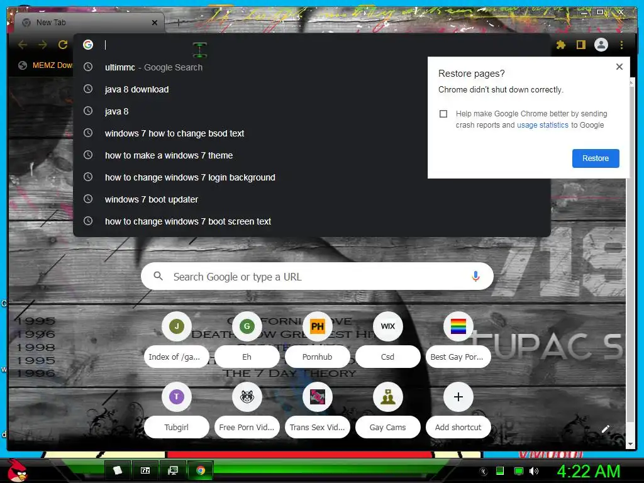Choose how to change windows 7 login background
This screenshot has height=483, width=644.
pyautogui.click(x=311, y=177)
